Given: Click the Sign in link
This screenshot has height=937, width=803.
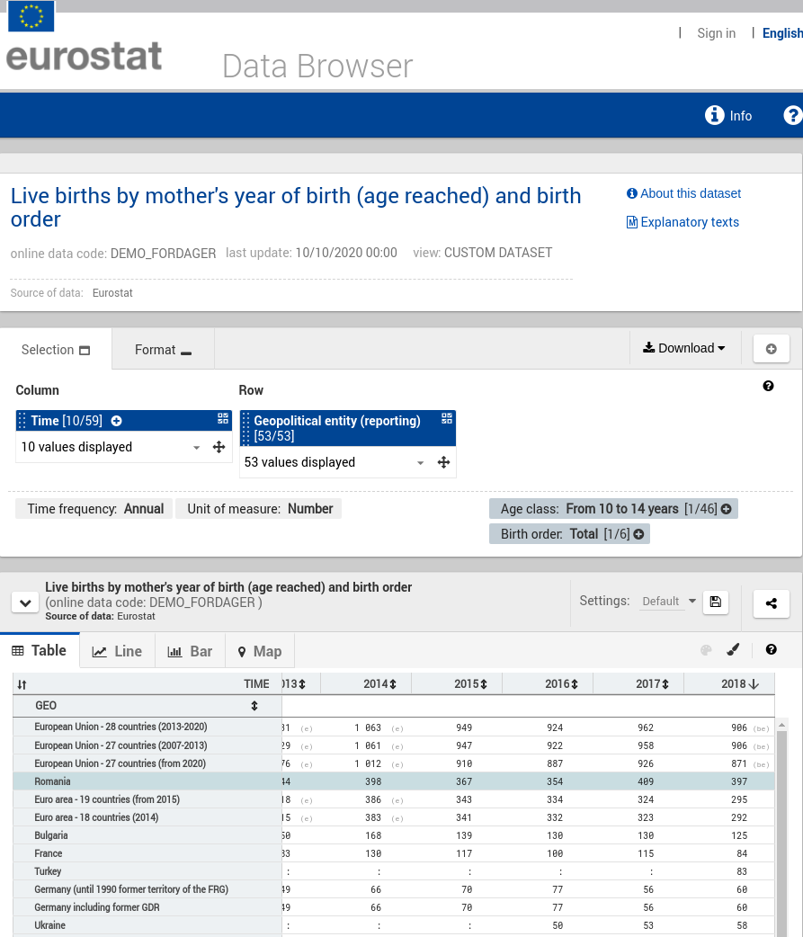Looking at the screenshot, I should [x=716, y=33].
